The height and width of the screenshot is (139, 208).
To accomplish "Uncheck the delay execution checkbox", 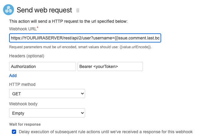I will (x=14, y=132).
